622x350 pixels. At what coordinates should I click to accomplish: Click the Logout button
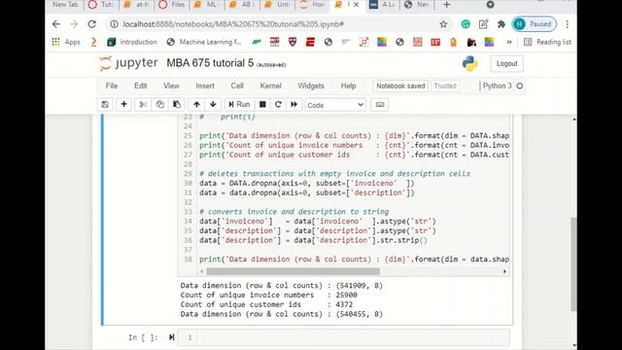click(x=506, y=63)
